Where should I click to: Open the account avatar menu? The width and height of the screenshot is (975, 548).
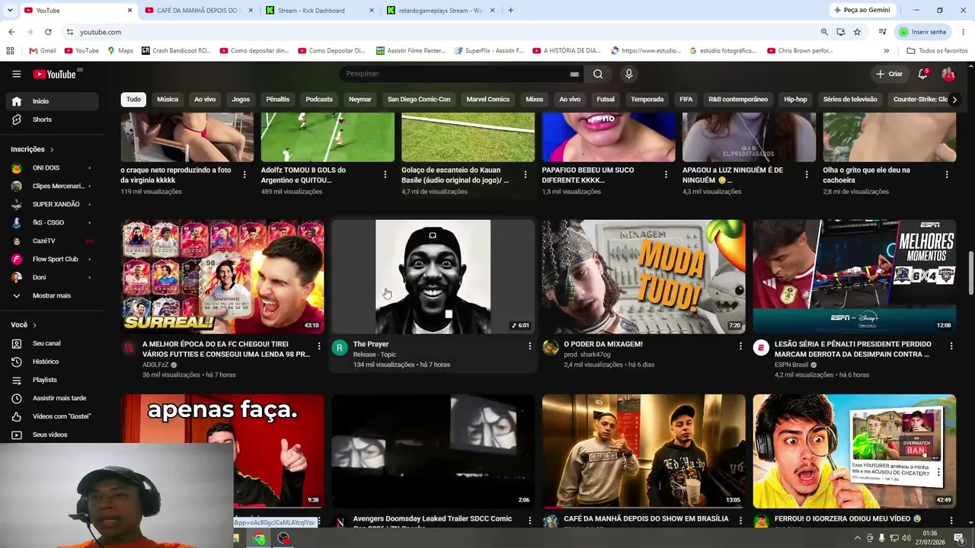tap(948, 74)
